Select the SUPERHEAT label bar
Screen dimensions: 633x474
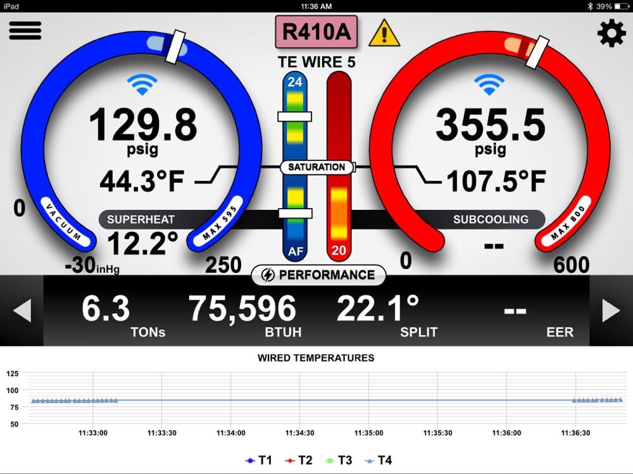[141, 220]
